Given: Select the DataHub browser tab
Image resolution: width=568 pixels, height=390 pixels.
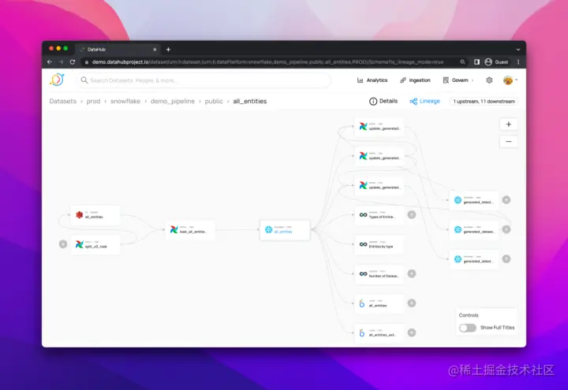Looking at the screenshot, I should pos(118,50).
